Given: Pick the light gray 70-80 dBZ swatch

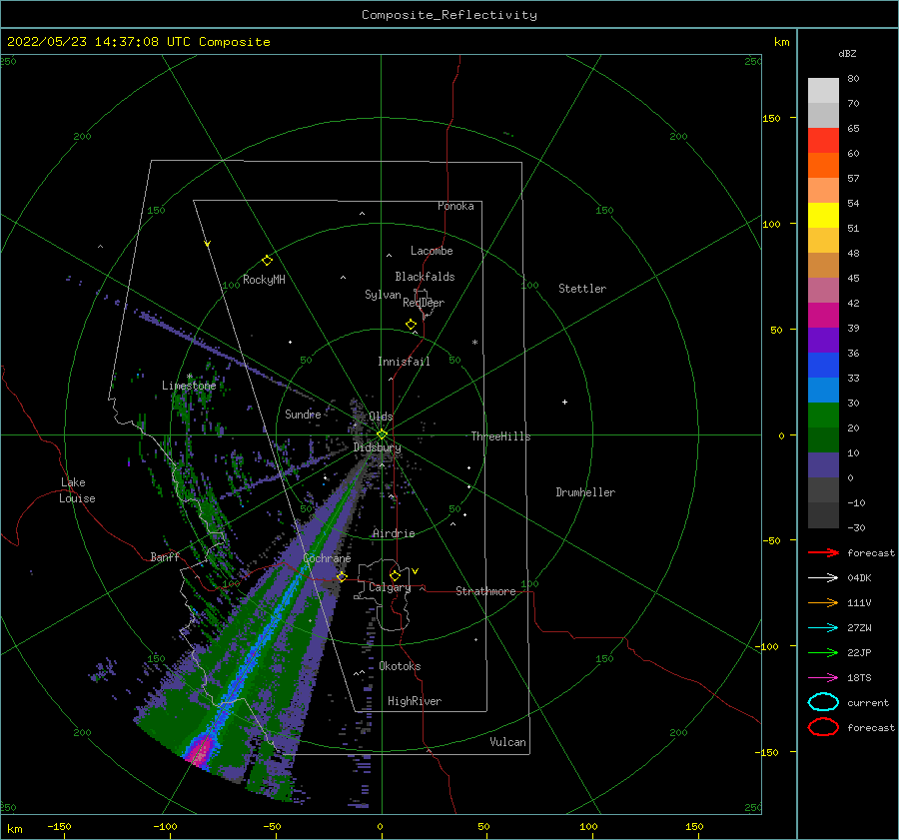Looking at the screenshot, I should pos(823,91).
